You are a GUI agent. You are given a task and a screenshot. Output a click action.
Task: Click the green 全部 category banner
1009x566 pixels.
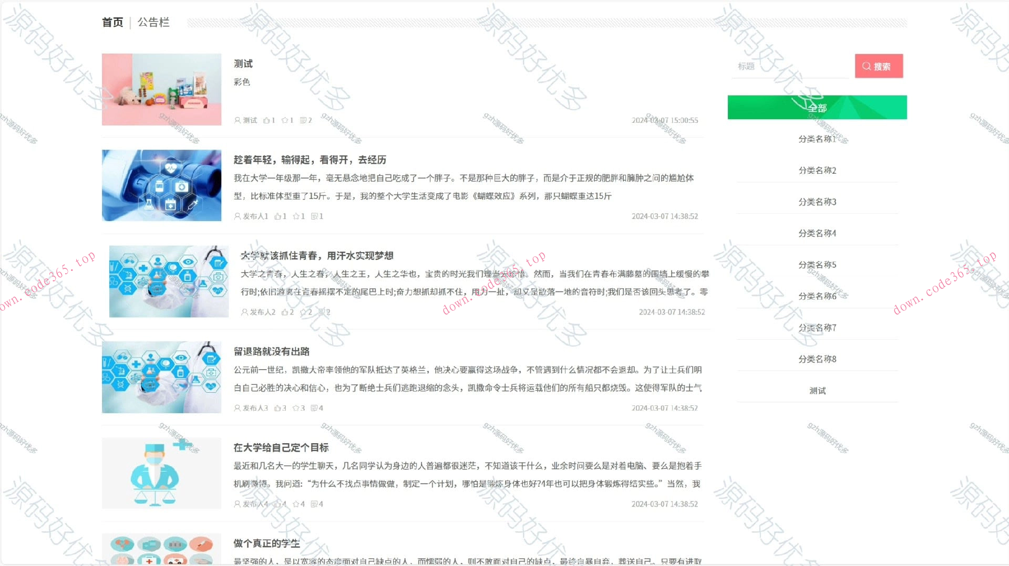(x=817, y=107)
